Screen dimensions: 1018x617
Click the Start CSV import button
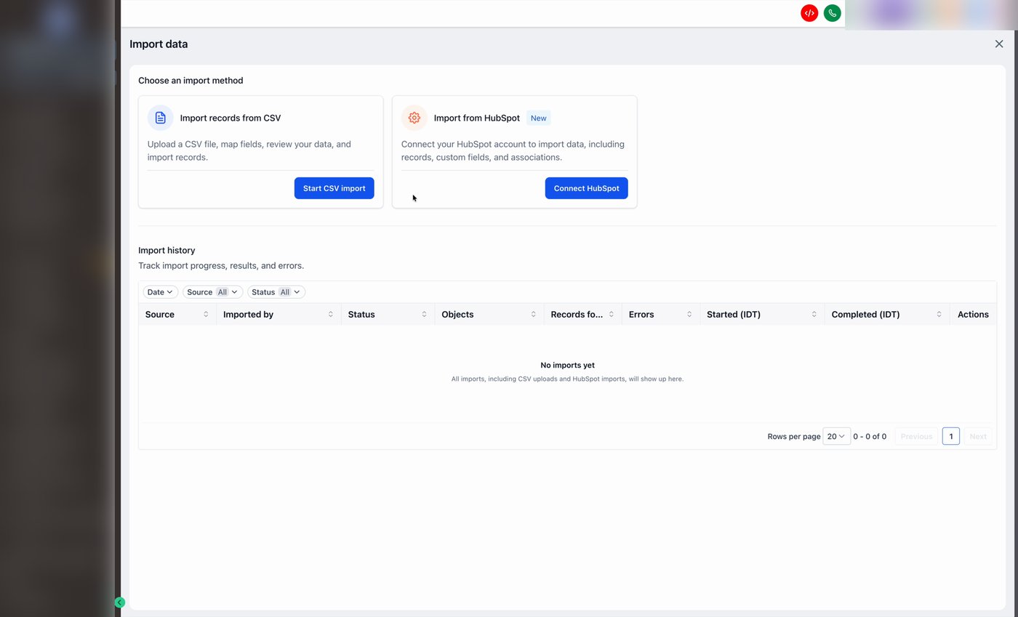click(x=334, y=187)
